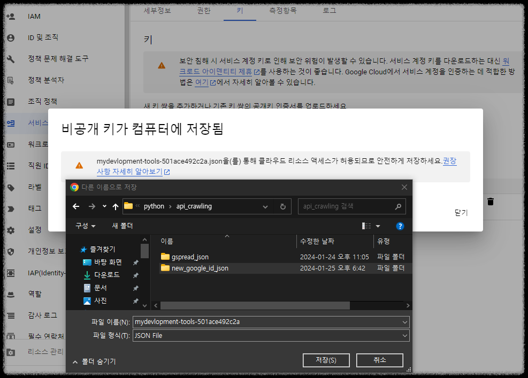Expand recent locations dropdown arrow

click(104, 206)
